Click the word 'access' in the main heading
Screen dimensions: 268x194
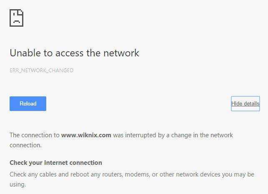click(x=70, y=53)
